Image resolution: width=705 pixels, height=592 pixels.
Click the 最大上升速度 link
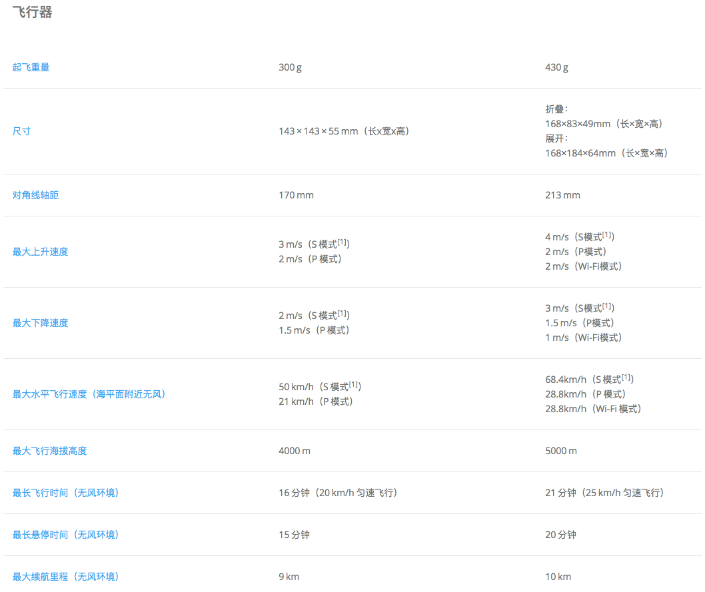point(40,252)
